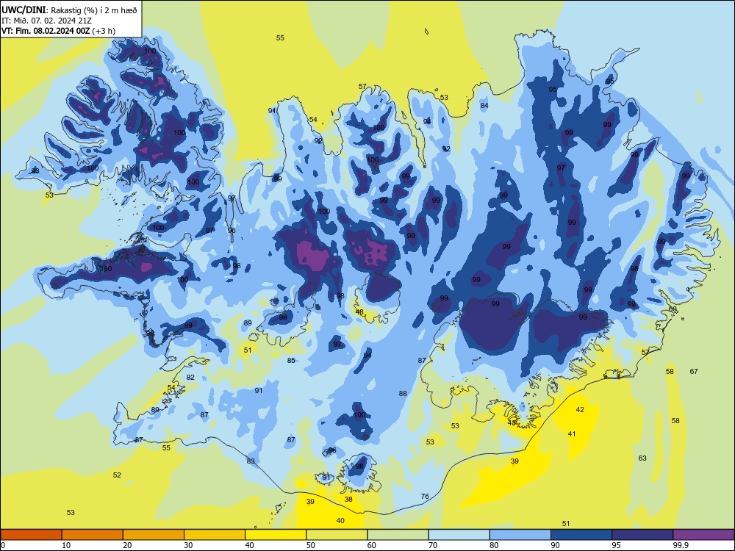Click the light blue 80–90 legend swatch

pos(520,535)
